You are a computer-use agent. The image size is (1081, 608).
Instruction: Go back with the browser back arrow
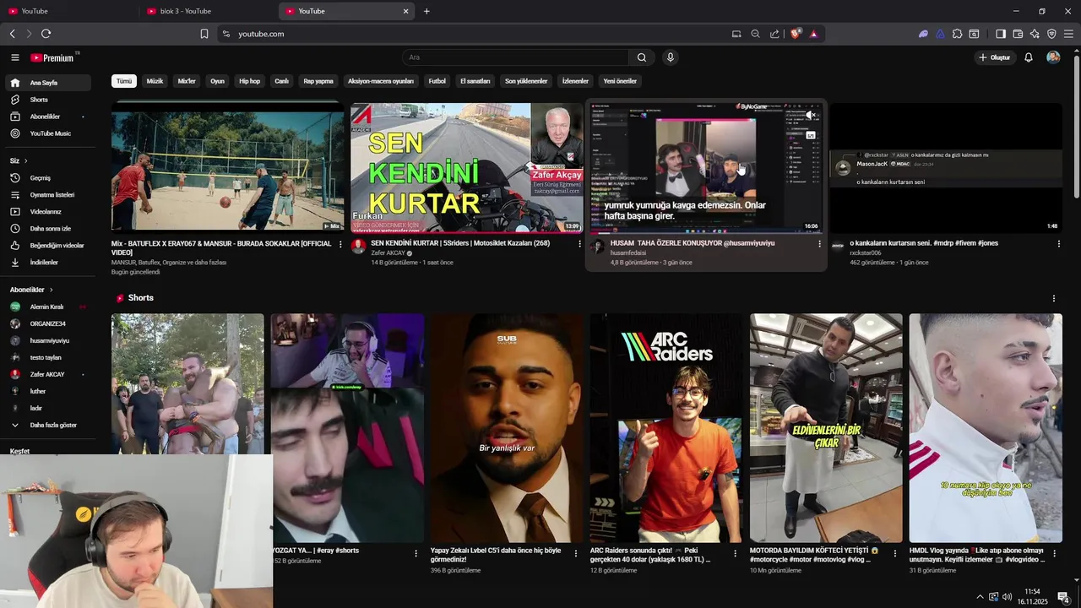[12, 34]
